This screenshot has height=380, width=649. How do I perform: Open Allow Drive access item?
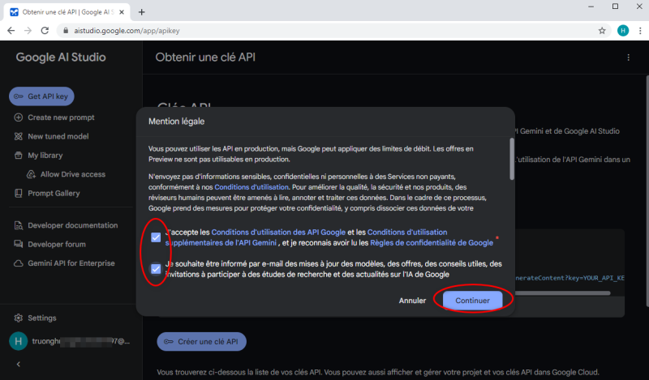click(67, 174)
